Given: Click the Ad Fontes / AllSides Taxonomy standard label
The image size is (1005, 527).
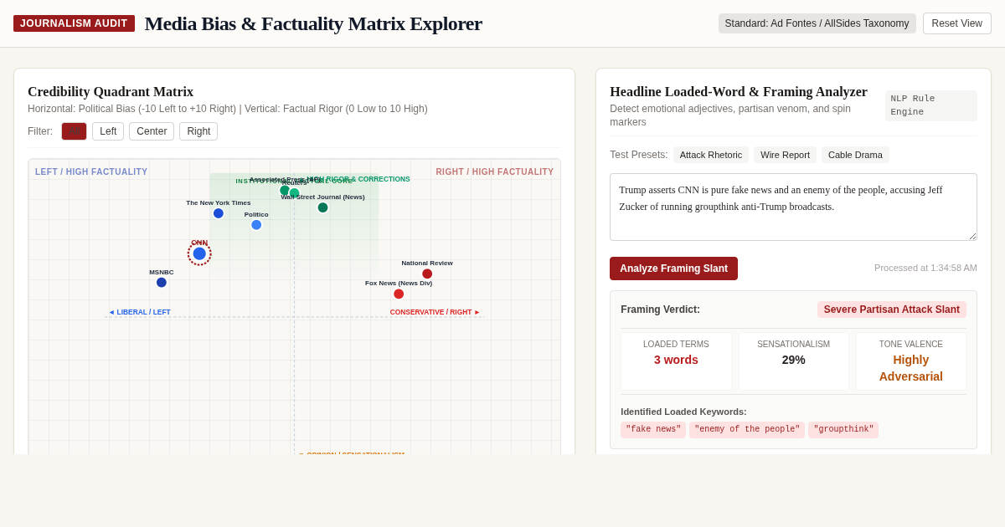Looking at the screenshot, I should pyautogui.click(x=817, y=23).
